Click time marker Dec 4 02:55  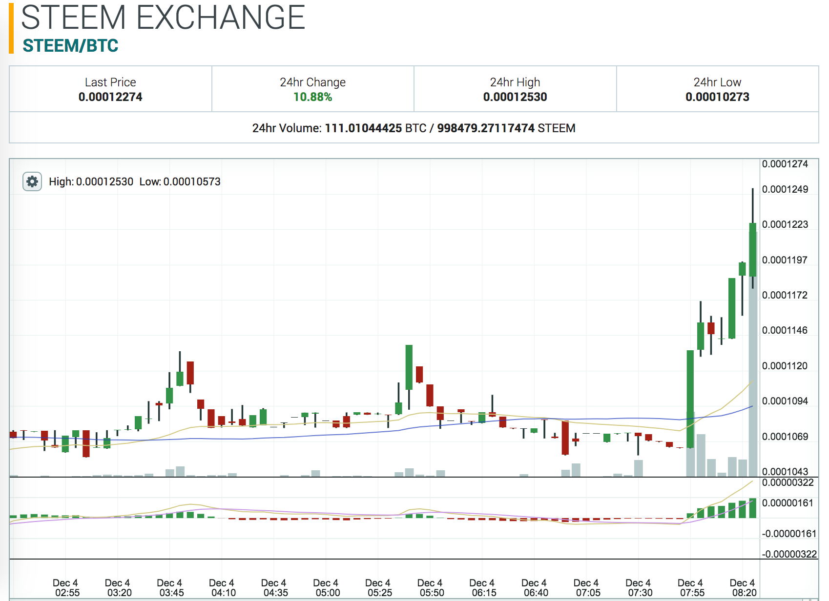click(66, 588)
